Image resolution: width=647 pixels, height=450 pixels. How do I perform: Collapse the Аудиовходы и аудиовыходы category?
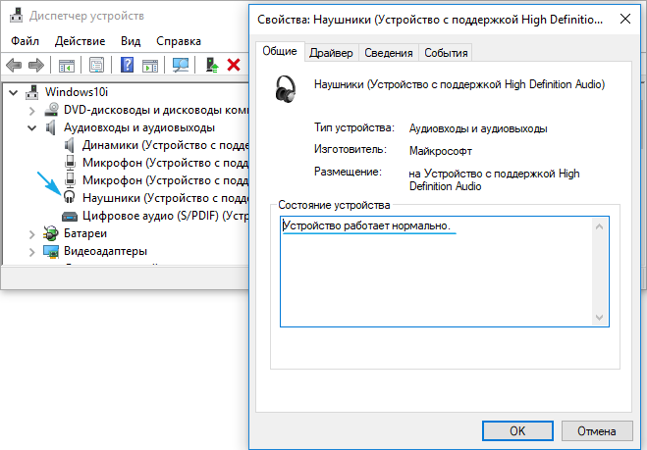tap(30, 127)
